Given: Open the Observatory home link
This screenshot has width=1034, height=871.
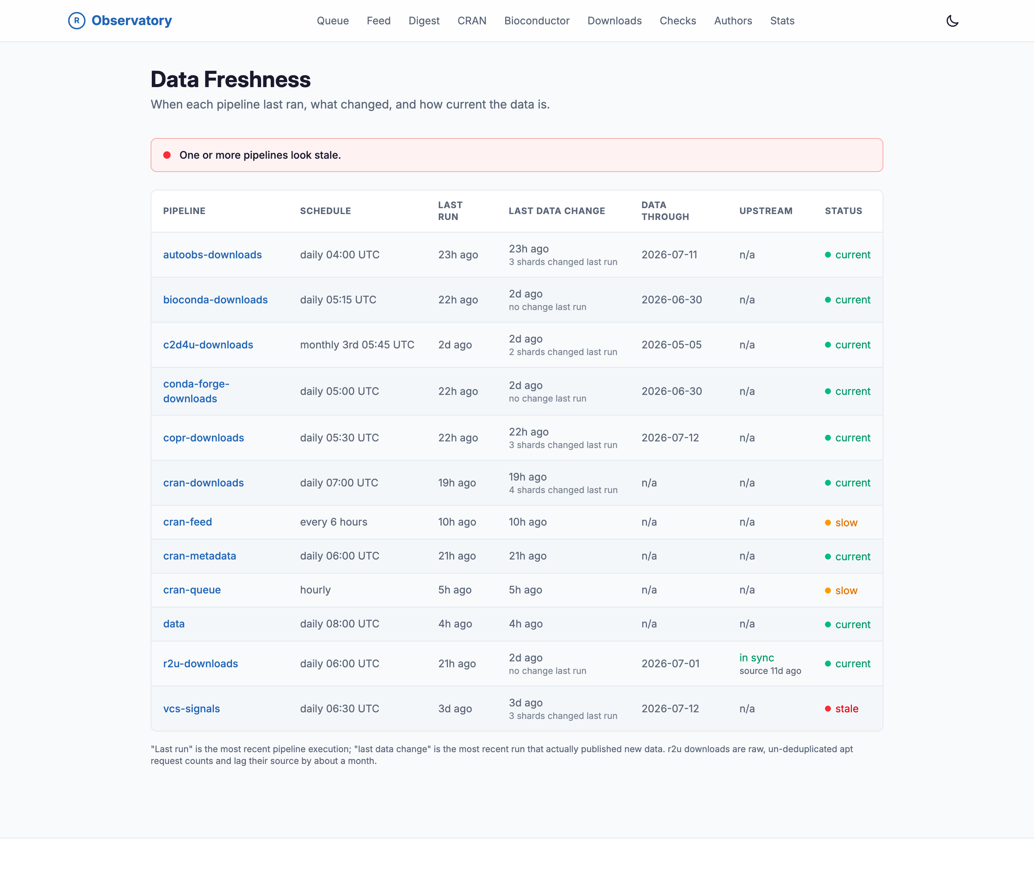Looking at the screenshot, I should 120,21.
